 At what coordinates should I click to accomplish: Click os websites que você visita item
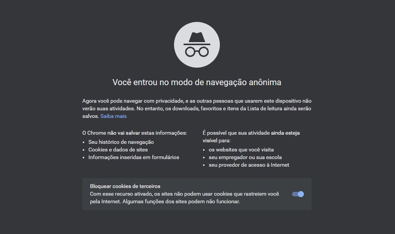[x=241, y=150]
